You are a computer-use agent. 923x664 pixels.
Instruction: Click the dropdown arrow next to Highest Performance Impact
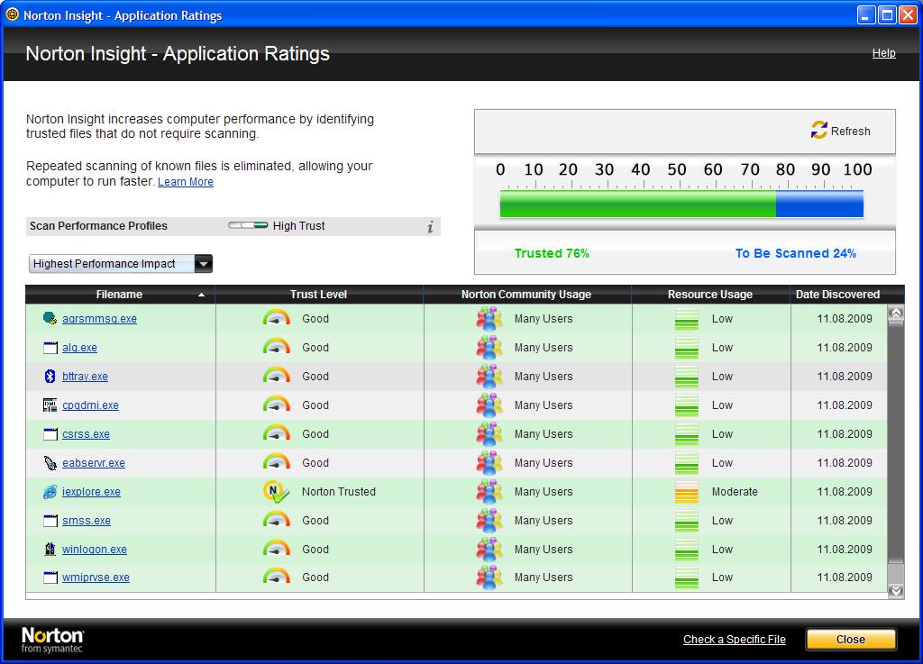pos(203,263)
